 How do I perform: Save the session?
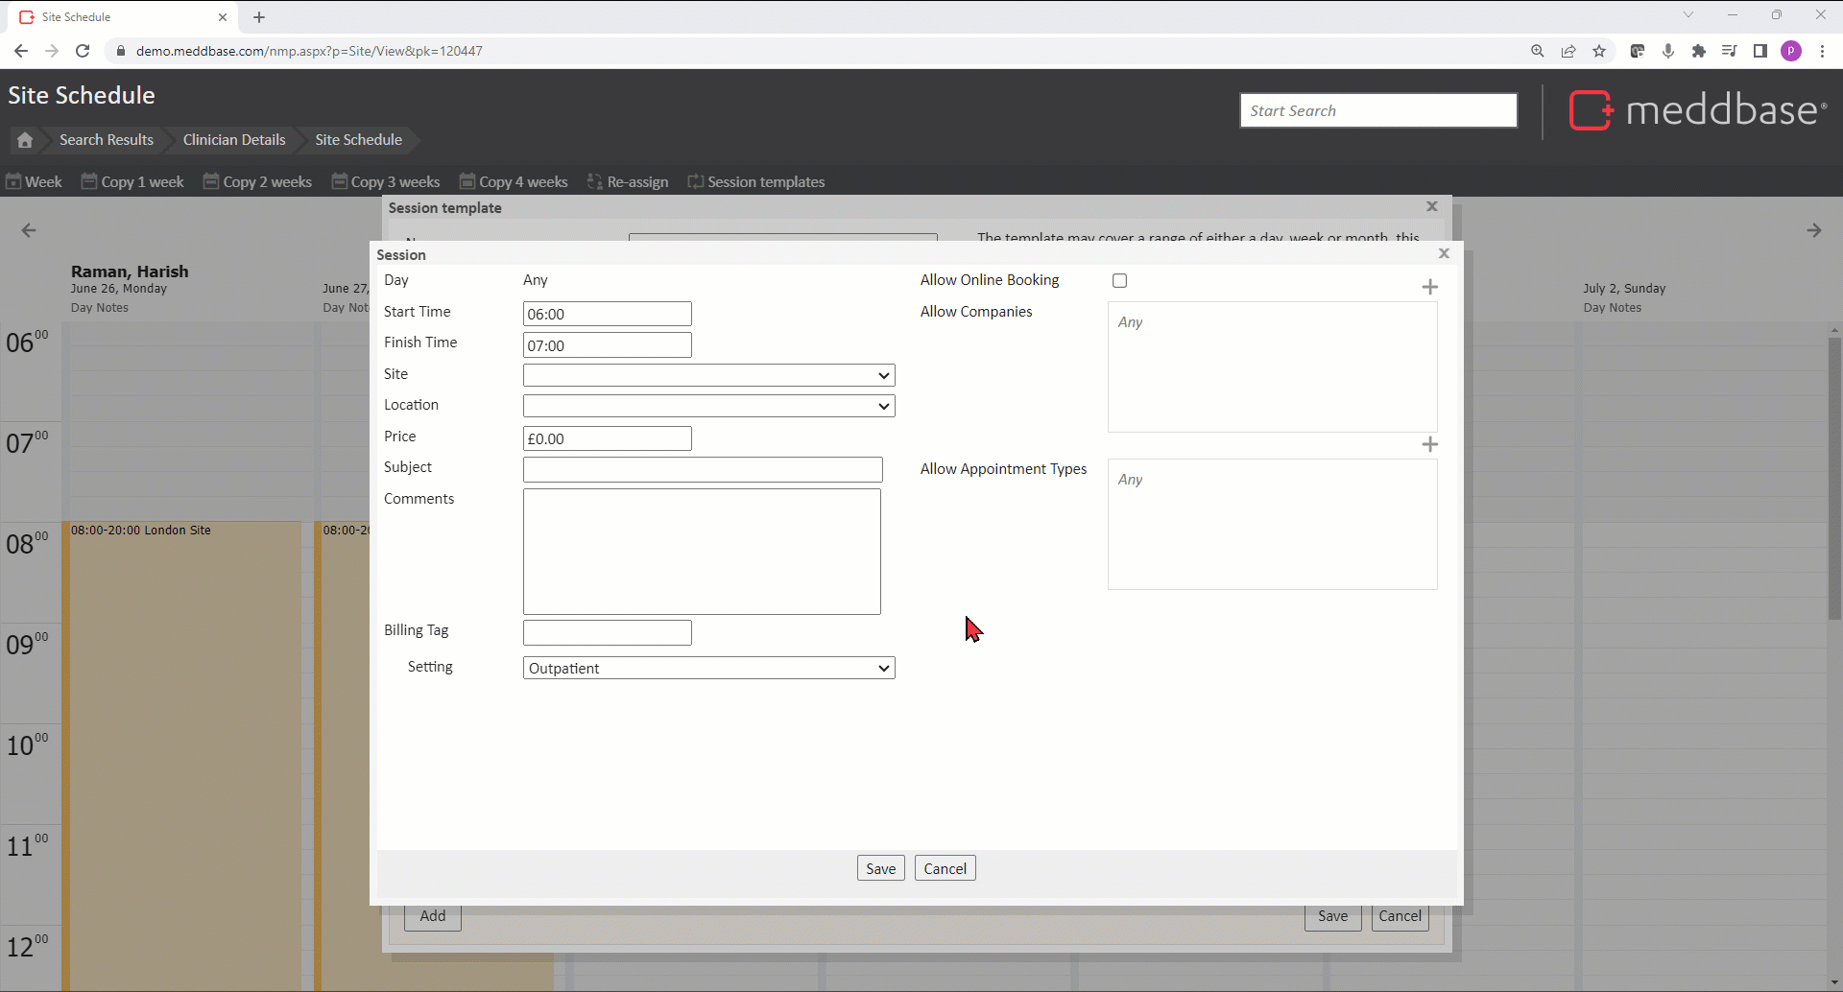(880, 868)
